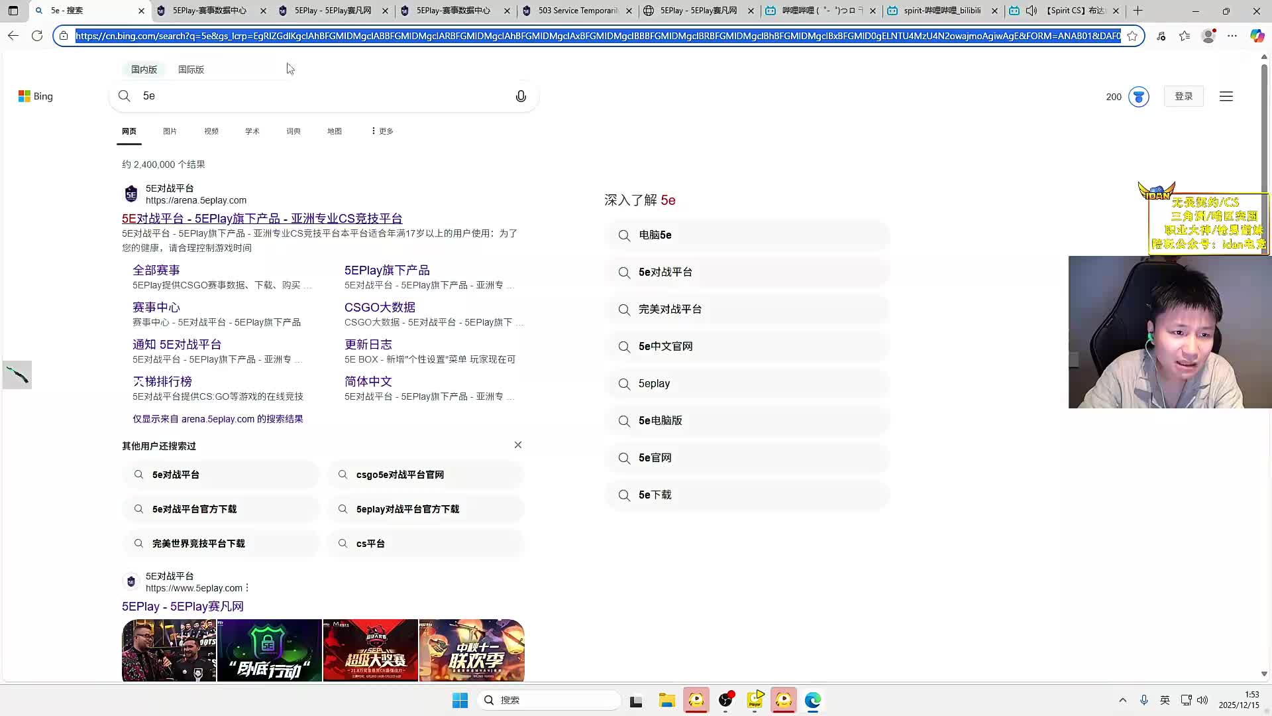Click the 登录 sign-in button
The image size is (1272, 716).
1183,97
